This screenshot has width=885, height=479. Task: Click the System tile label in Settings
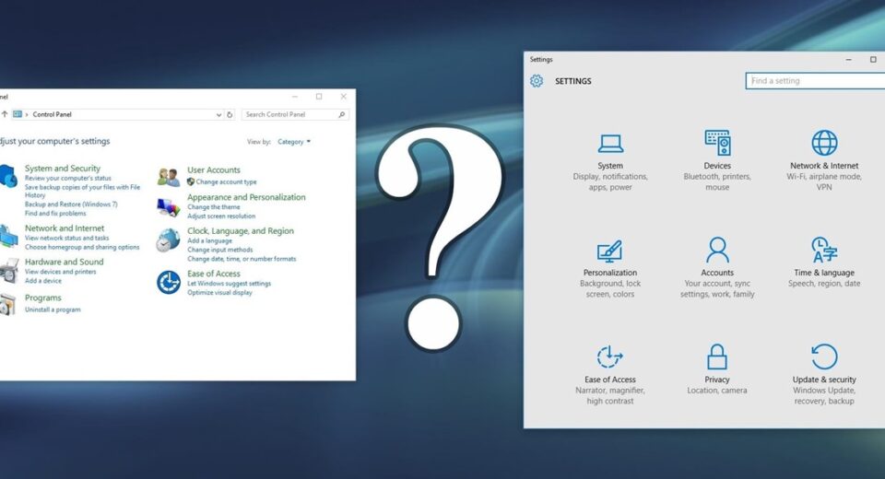pos(610,166)
